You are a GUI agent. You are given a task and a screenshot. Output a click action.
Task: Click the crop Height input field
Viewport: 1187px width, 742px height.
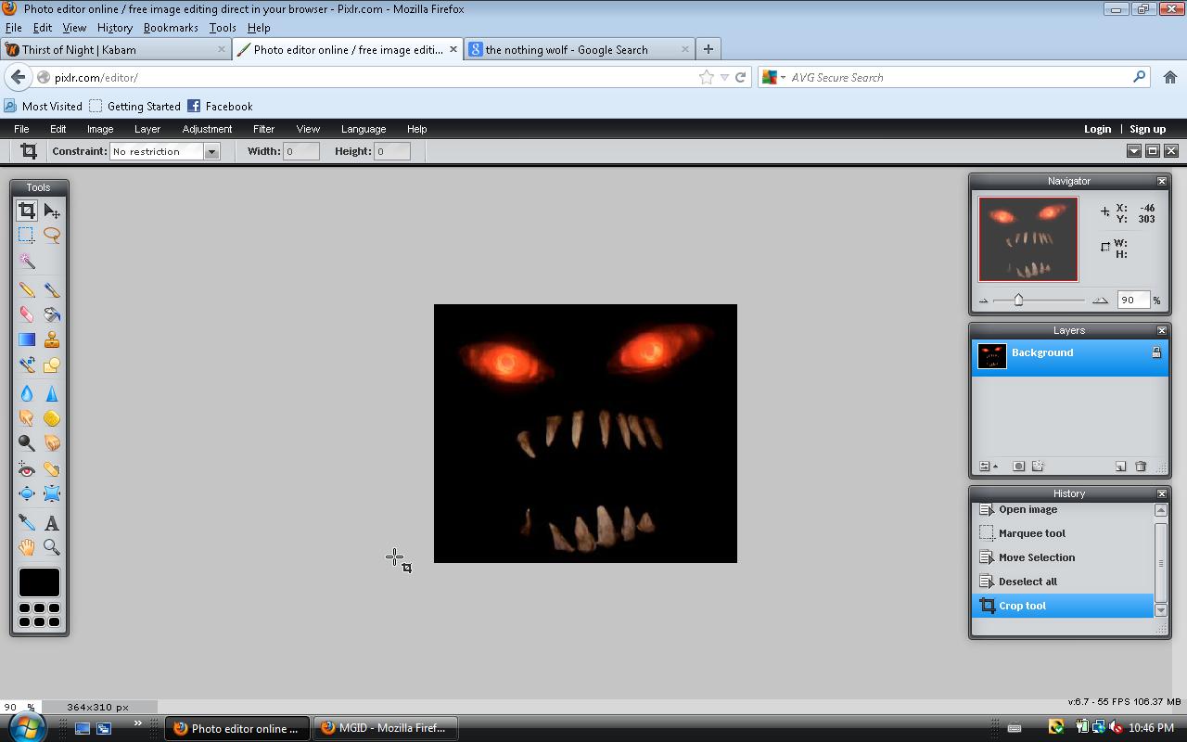(392, 151)
